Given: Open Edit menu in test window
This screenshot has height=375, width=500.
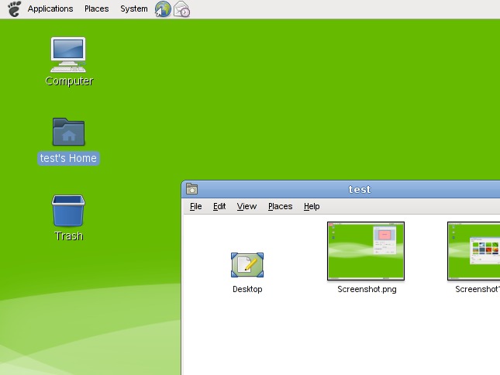Looking at the screenshot, I should (219, 206).
